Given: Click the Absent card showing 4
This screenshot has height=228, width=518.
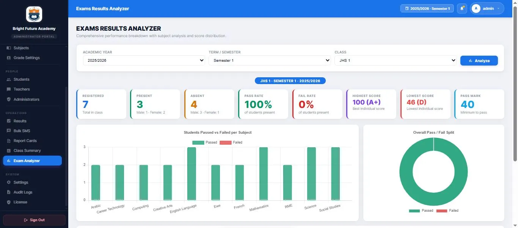Looking at the screenshot, I should 209,104.
